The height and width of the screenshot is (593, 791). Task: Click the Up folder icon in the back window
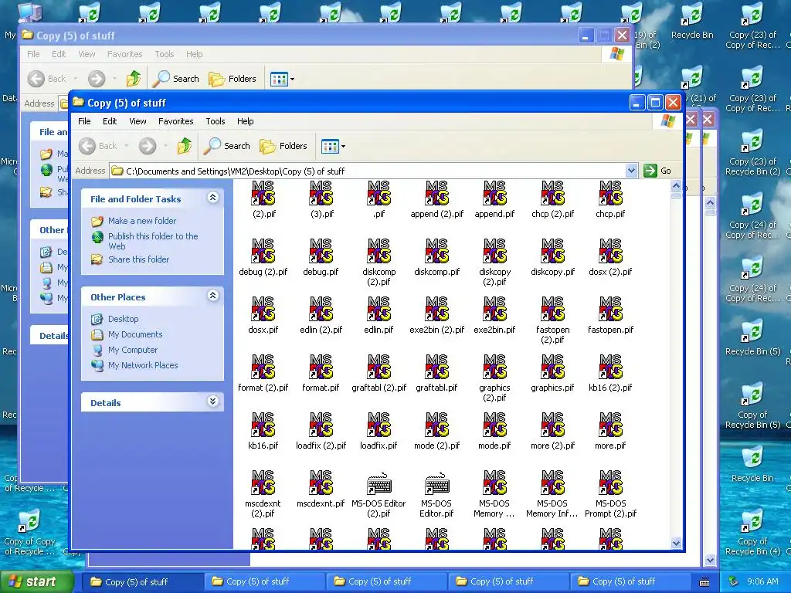click(x=134, y=79)
